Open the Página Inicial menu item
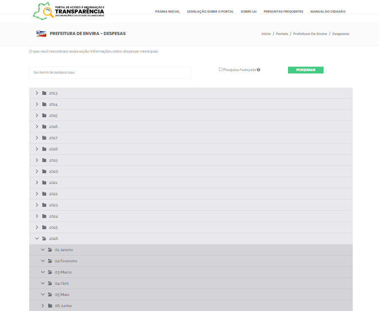Screen dimensions: 379x311 click(167, 12)
